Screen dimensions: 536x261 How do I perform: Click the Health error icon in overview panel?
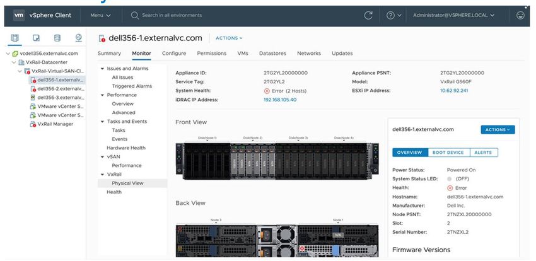[x=450, y=188]
